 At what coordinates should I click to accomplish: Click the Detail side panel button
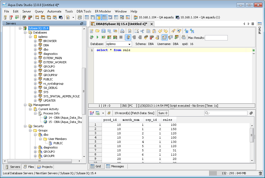coord(260,28)
